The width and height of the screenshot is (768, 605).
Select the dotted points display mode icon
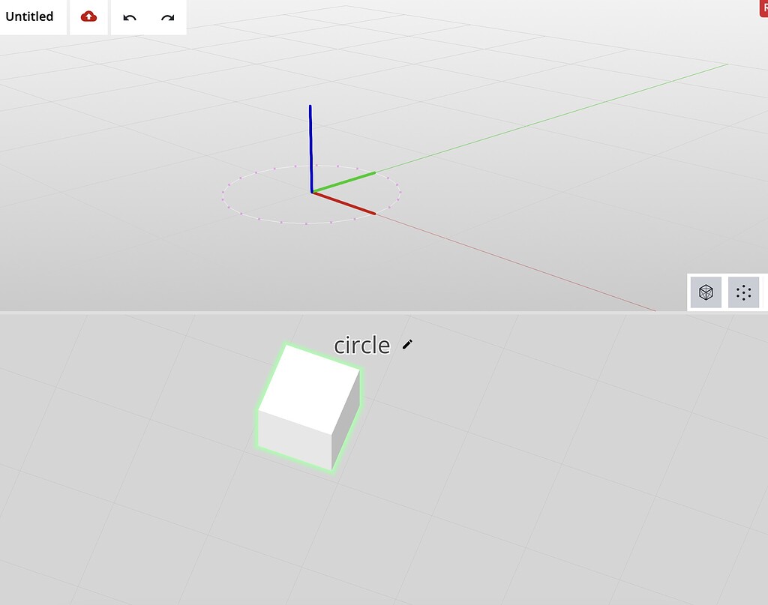pos(743,292)
